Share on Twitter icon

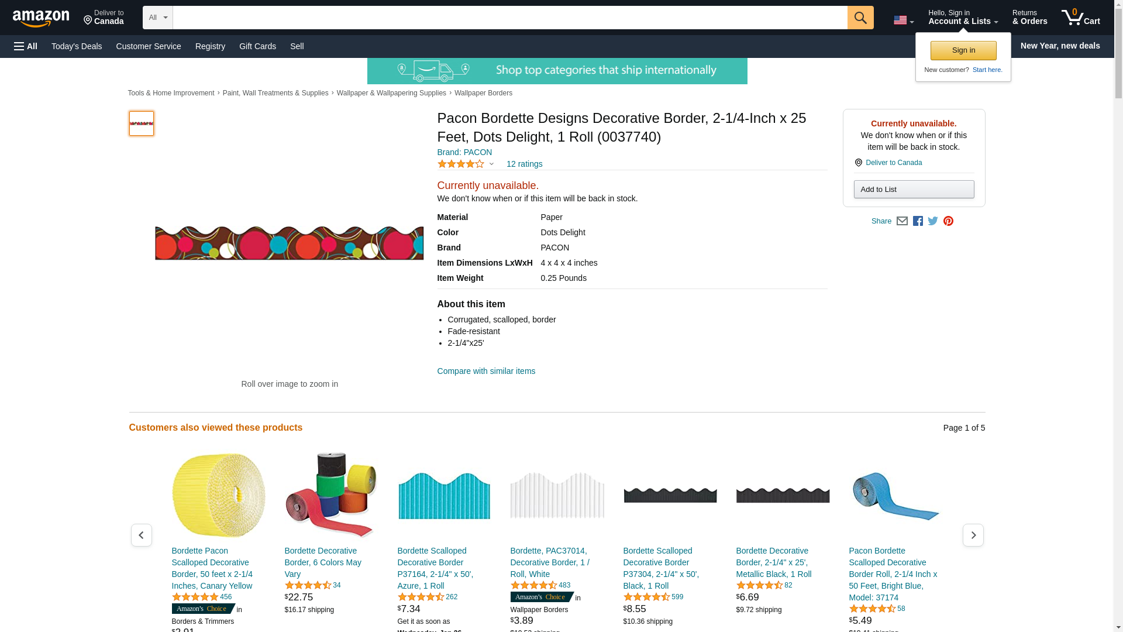tap(933, 221)
